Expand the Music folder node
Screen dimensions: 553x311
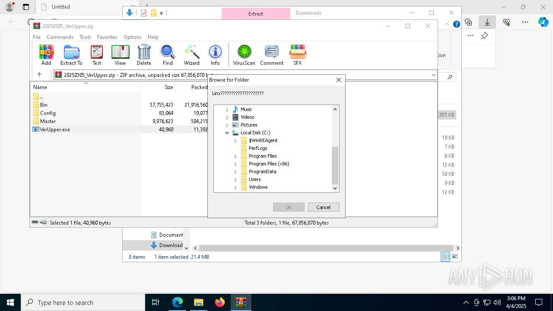(227, 109)
